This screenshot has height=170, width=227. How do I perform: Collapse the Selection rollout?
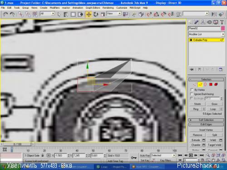coord(206,79)
